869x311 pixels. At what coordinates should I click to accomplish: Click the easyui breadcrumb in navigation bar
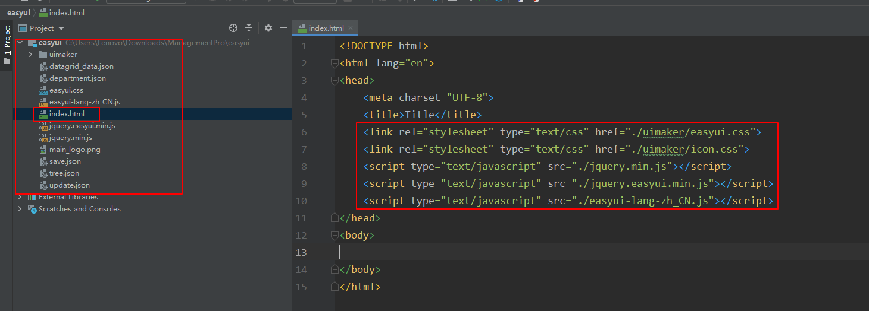18,12
